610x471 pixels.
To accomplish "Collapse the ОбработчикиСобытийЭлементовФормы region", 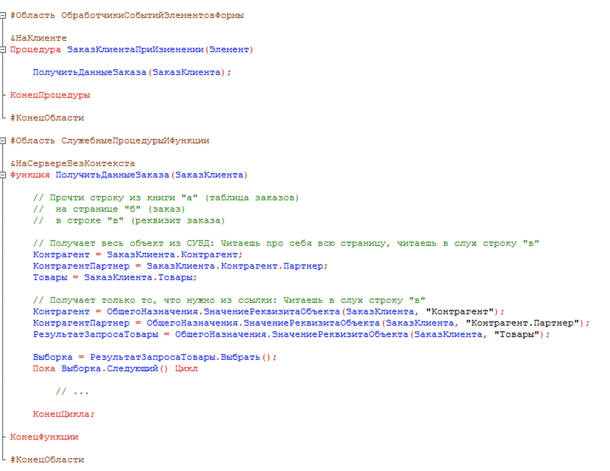I will point(3,15).
